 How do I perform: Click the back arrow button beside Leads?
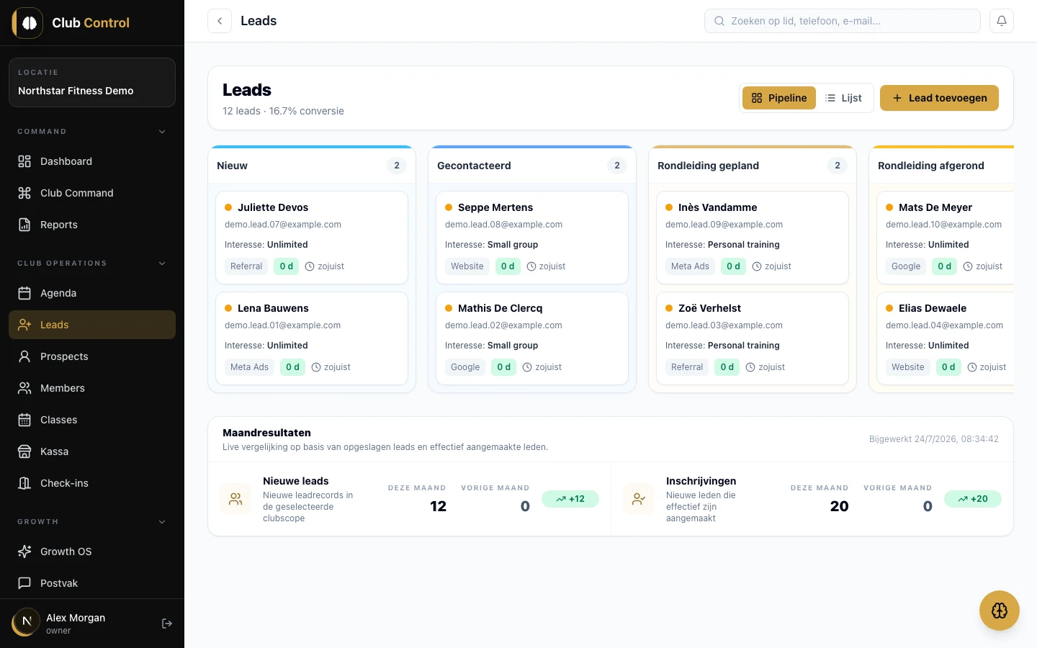(x=220, y=21)
